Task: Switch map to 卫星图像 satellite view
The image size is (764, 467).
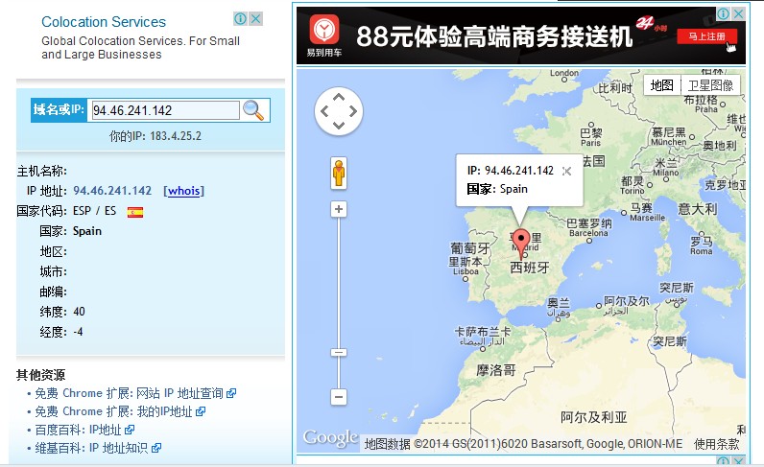Action: click(710, 85)
